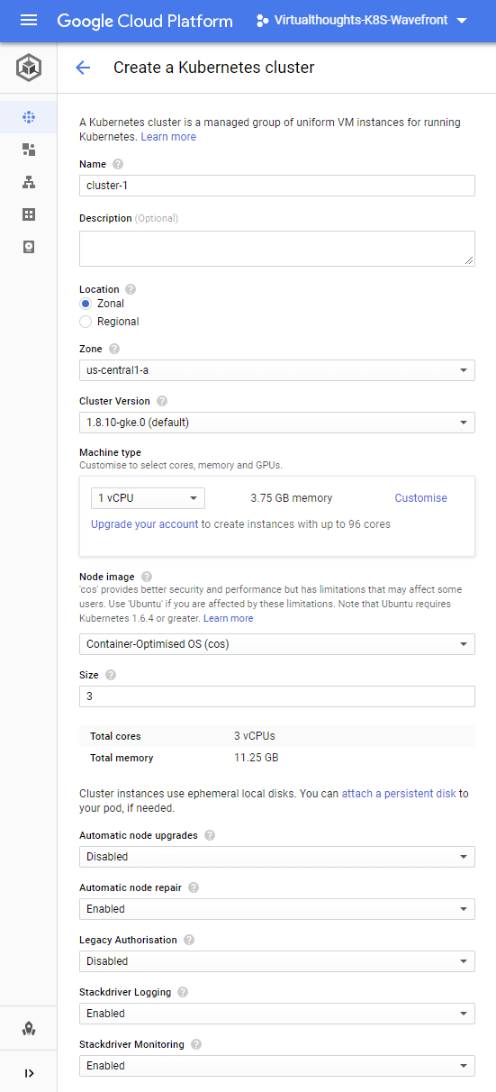Open the Cluster Version dropdown
Image resolution: width=496 pixels, height=1092 pixels.
[277, 422]
